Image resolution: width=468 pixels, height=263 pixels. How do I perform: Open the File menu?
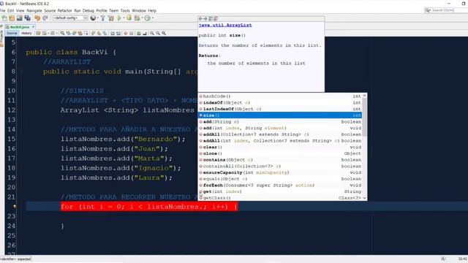tap(3, 10)
